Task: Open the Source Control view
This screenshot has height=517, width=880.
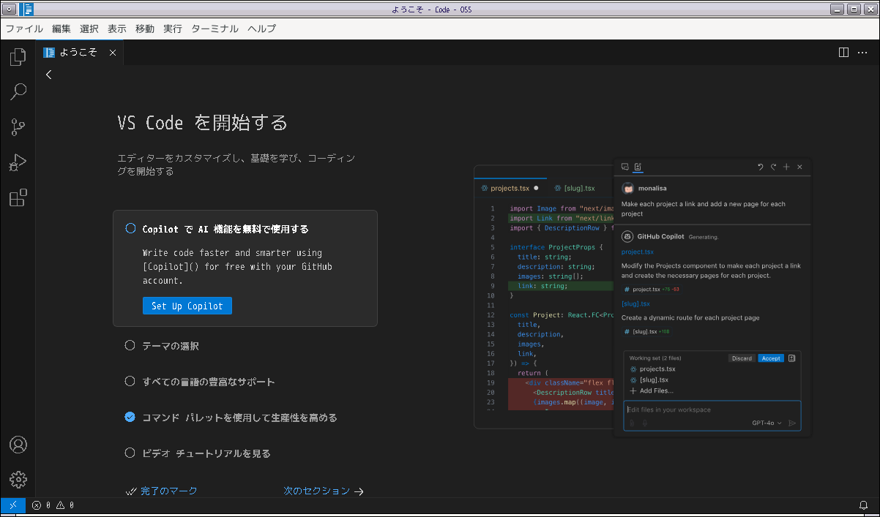Action: click(18, 127)
